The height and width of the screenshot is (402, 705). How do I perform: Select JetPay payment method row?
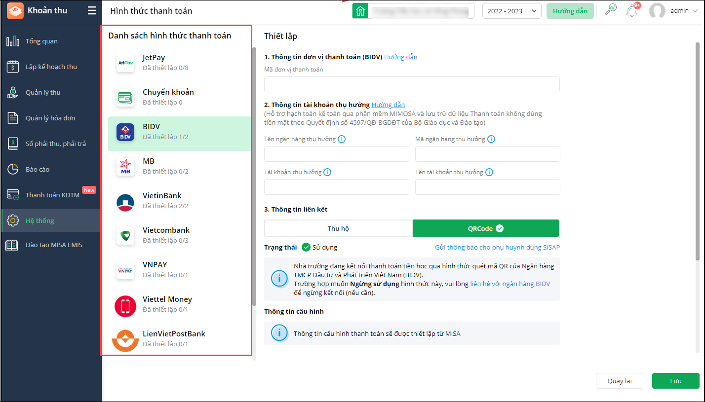[x=179, y=63]
